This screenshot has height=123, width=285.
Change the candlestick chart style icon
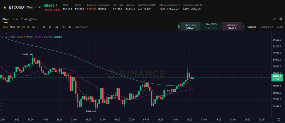point(57,27)
